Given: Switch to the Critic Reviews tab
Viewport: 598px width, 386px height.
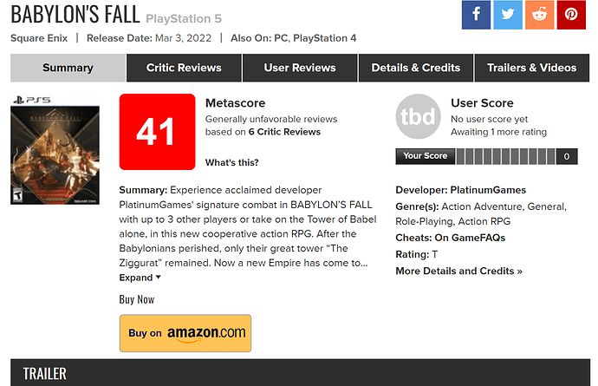Looking at the screenshot, I should [x=184, y=68].
